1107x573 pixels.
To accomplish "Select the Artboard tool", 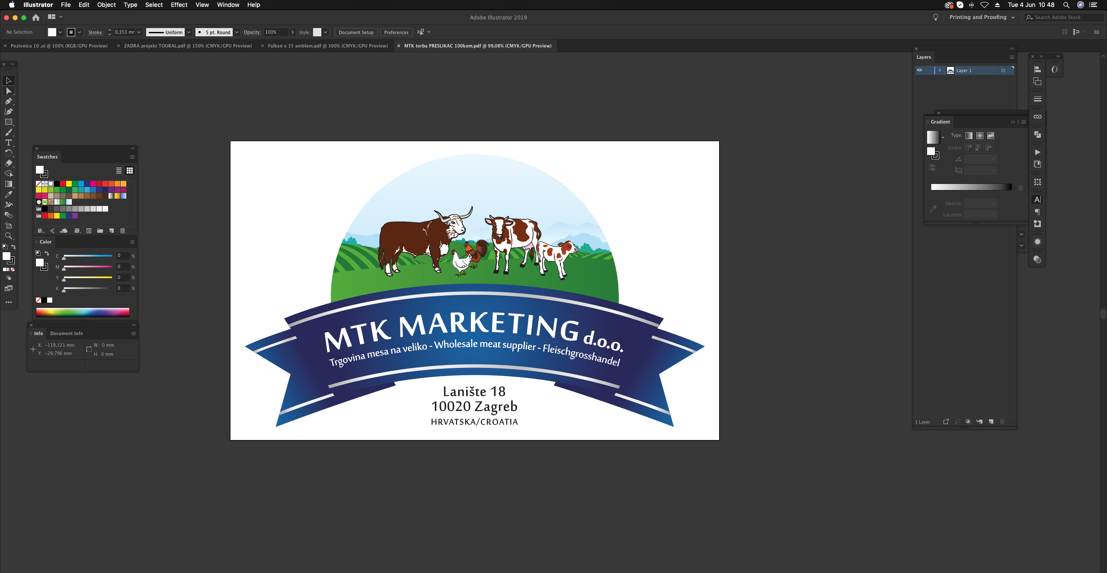I will pos(9,225).
